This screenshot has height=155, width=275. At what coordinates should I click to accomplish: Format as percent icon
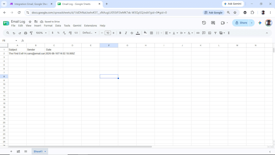coord(58,33)
